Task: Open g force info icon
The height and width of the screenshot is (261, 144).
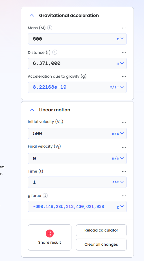Action: point(45,196)
